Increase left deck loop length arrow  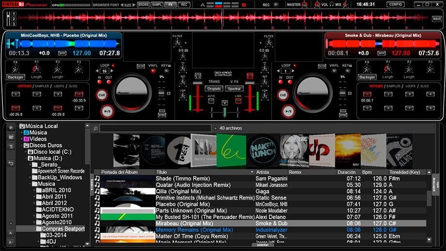tap(112, 71)
